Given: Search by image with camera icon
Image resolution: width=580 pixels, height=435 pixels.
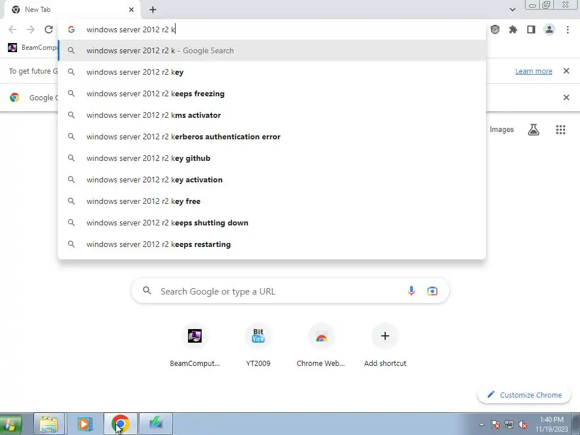Looking at the screenshot, I should [x=432, y=291].
